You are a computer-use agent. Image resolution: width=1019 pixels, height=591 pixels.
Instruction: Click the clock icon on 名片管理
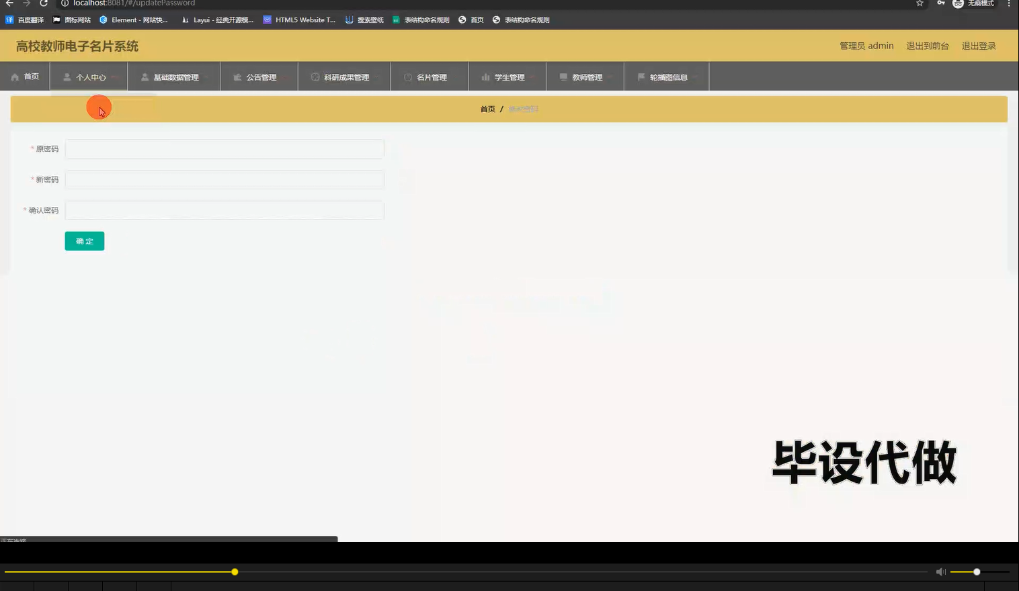coord(407,77)
